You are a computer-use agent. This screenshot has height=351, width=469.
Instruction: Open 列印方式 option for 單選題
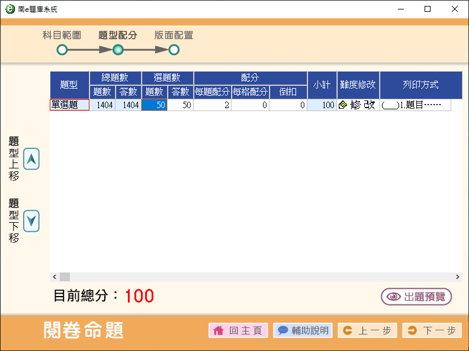tap(415, 105)
